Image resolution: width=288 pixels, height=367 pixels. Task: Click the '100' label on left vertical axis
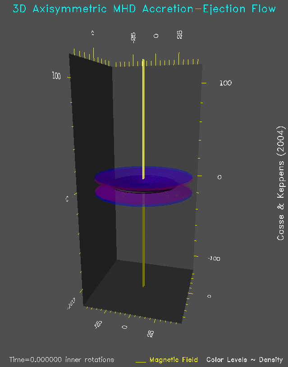coord(56,76)
